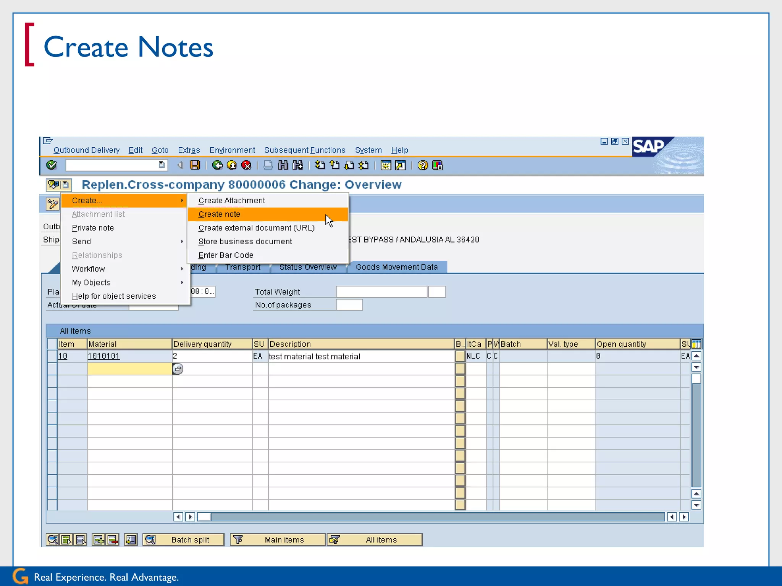This screenshot has width=782, height=586.
Task: Open item 10 link
Action: tap(63, 356)
